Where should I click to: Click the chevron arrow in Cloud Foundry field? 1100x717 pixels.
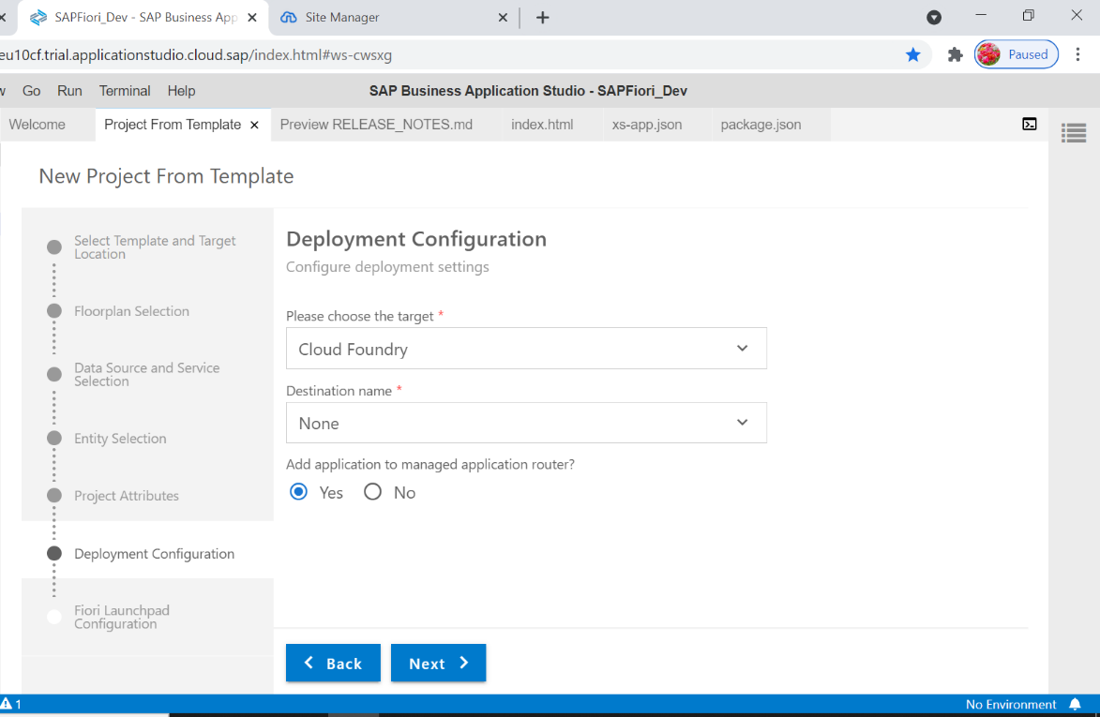[x=742, y=349]
